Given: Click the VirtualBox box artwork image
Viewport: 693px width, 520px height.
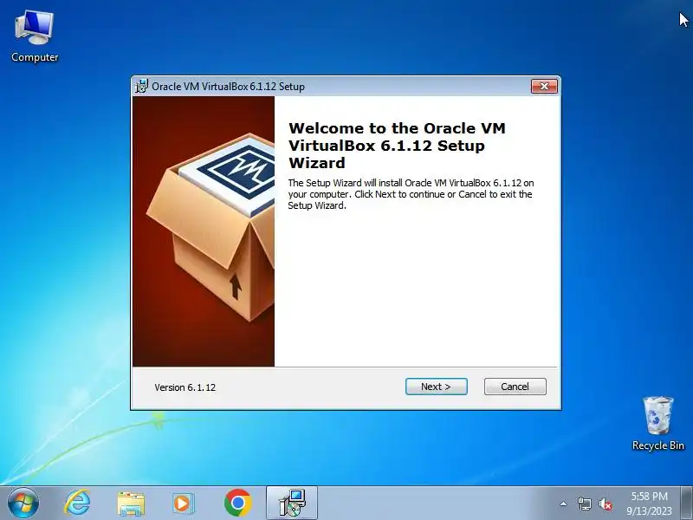Looking at the screenshot, I should point(204,231).
